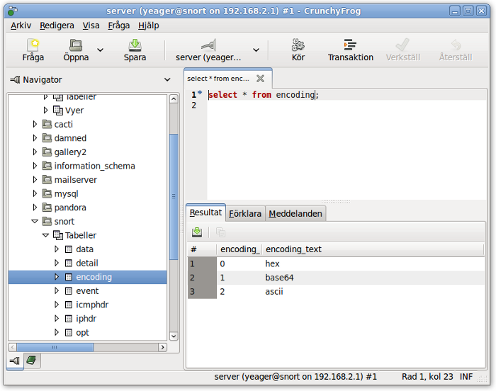Select result row number 3
496x391 pixels.
202,291
